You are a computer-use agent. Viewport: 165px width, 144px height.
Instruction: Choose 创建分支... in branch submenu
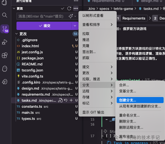pyautogui.click(x=140, y=100)
